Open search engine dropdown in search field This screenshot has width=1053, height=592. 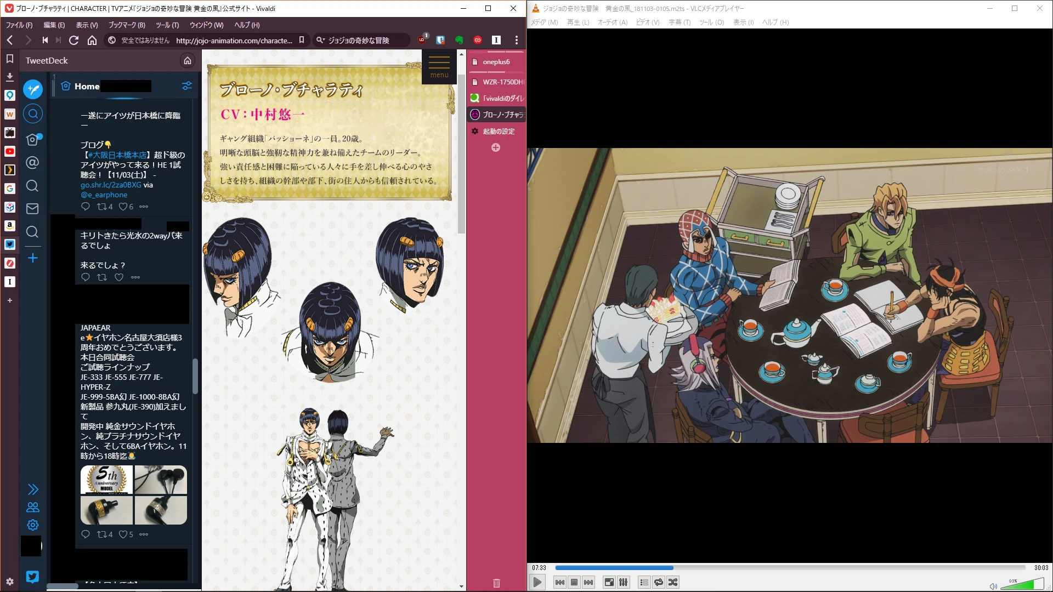tap(321, 40)
